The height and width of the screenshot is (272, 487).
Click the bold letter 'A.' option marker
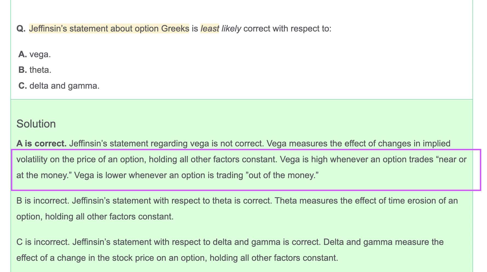22,54
